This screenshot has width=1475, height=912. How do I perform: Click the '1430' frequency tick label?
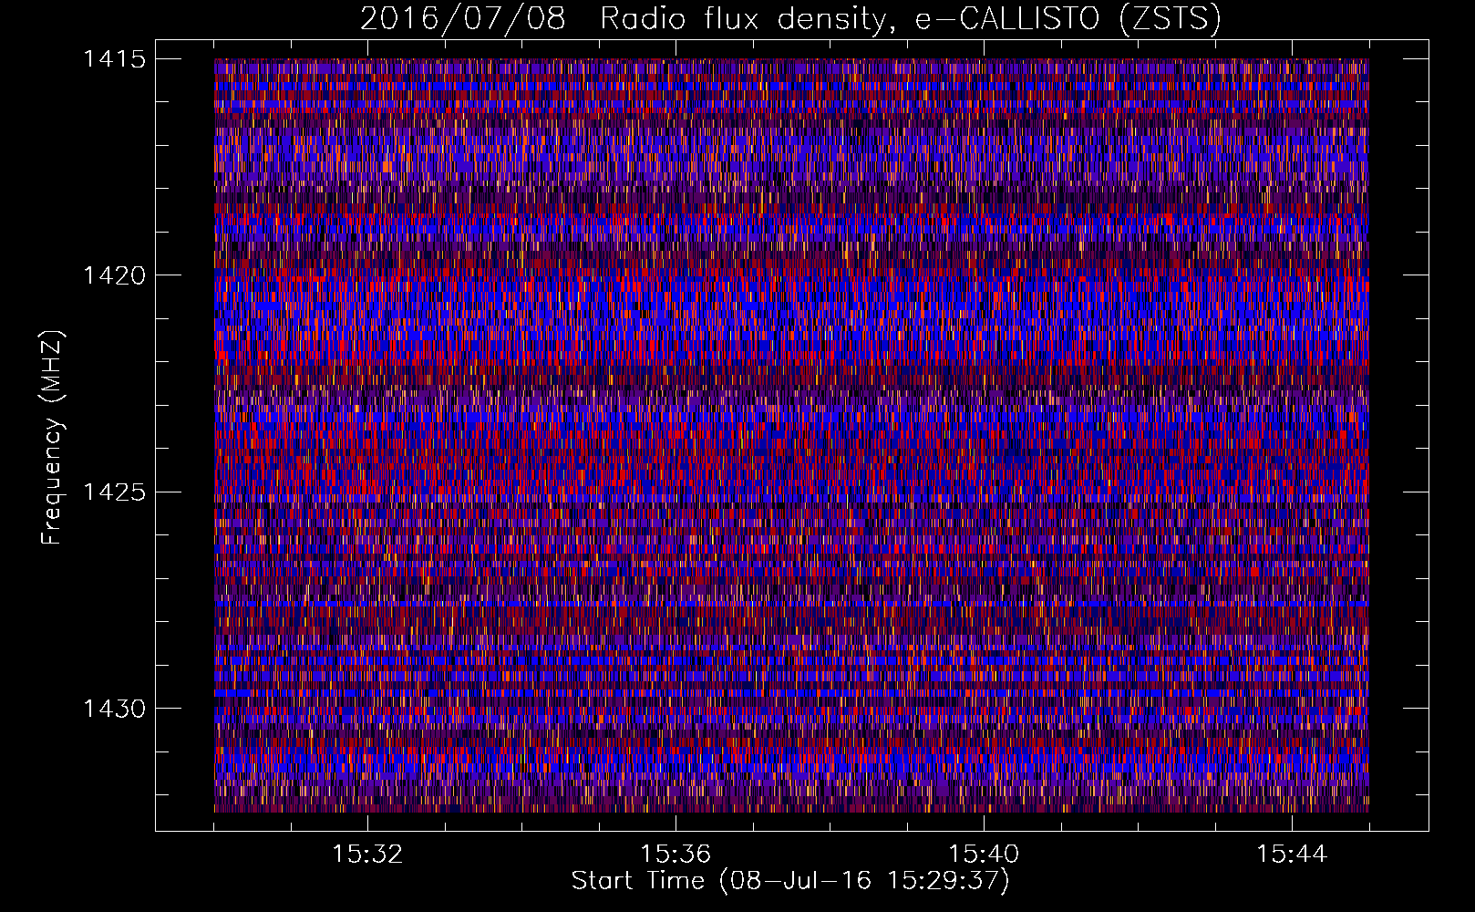pos(115,709)
